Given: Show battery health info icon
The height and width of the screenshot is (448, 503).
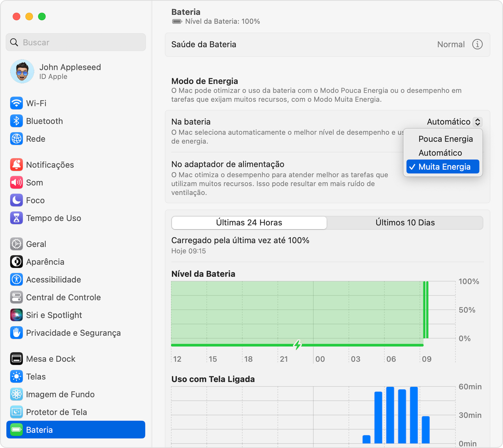Looking at the screenshot, I should point(477,44).
